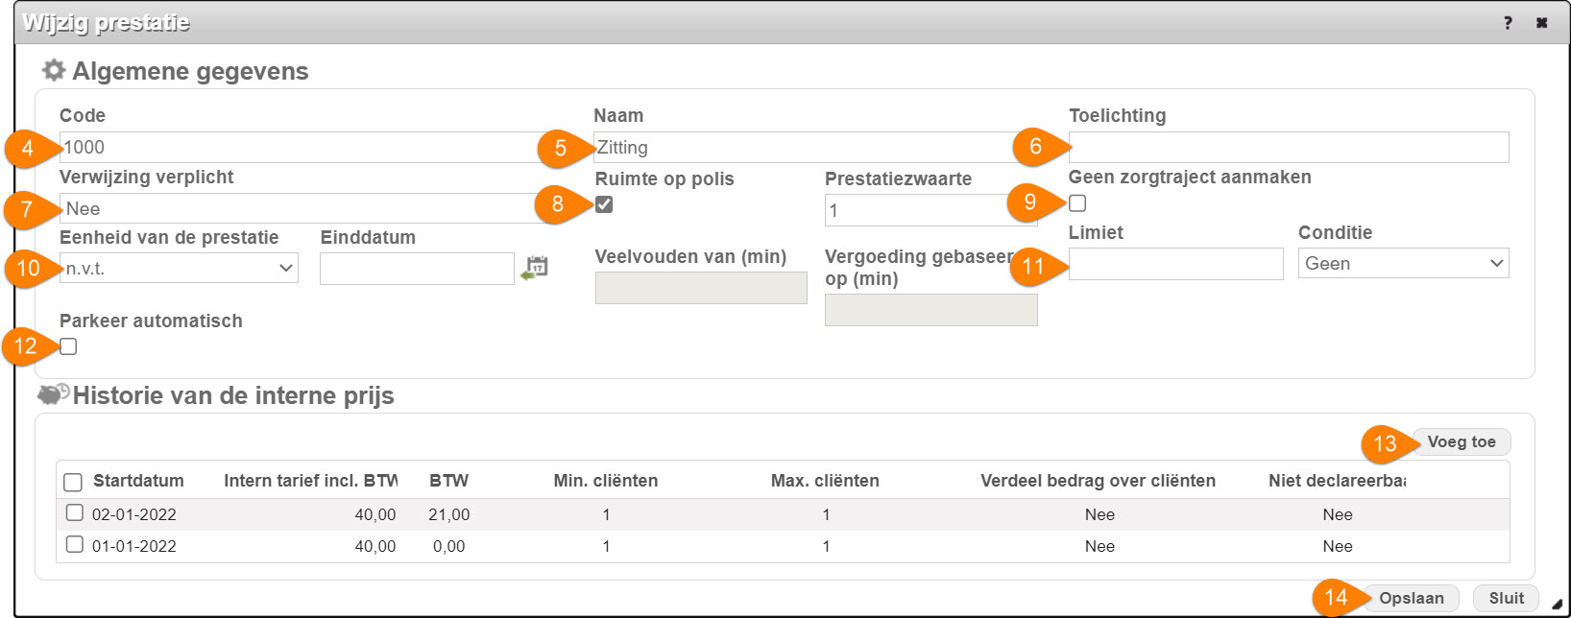Close the Wijzig prestatie dialog
This screenshot has width=1571, height=618.
coord(1542,23)
